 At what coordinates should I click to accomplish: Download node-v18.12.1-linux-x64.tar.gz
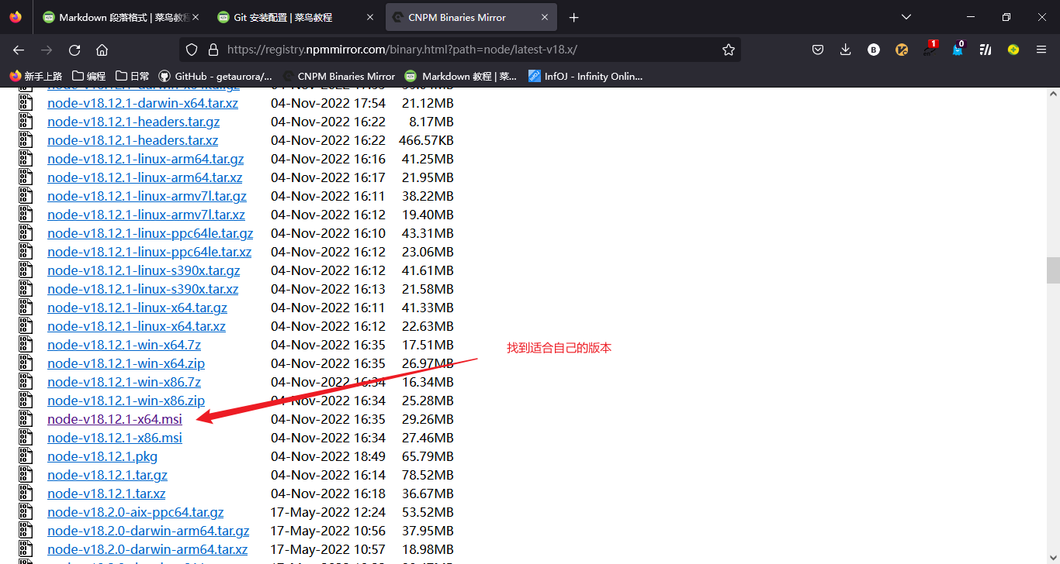coord(137,308)
